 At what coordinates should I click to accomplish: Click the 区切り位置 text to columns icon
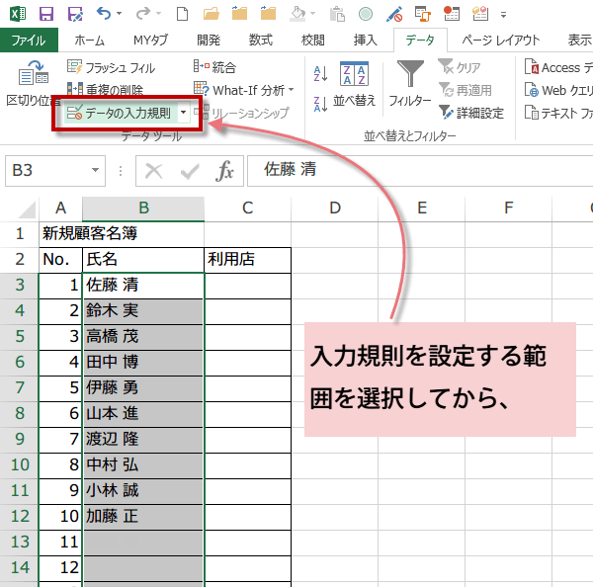(x=34, y=84)
